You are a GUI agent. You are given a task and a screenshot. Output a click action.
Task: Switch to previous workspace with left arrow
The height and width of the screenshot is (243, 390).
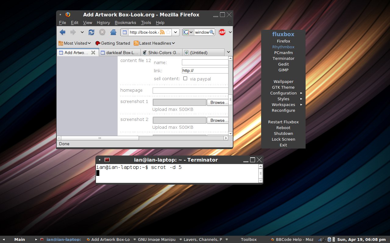coord(4,239)
